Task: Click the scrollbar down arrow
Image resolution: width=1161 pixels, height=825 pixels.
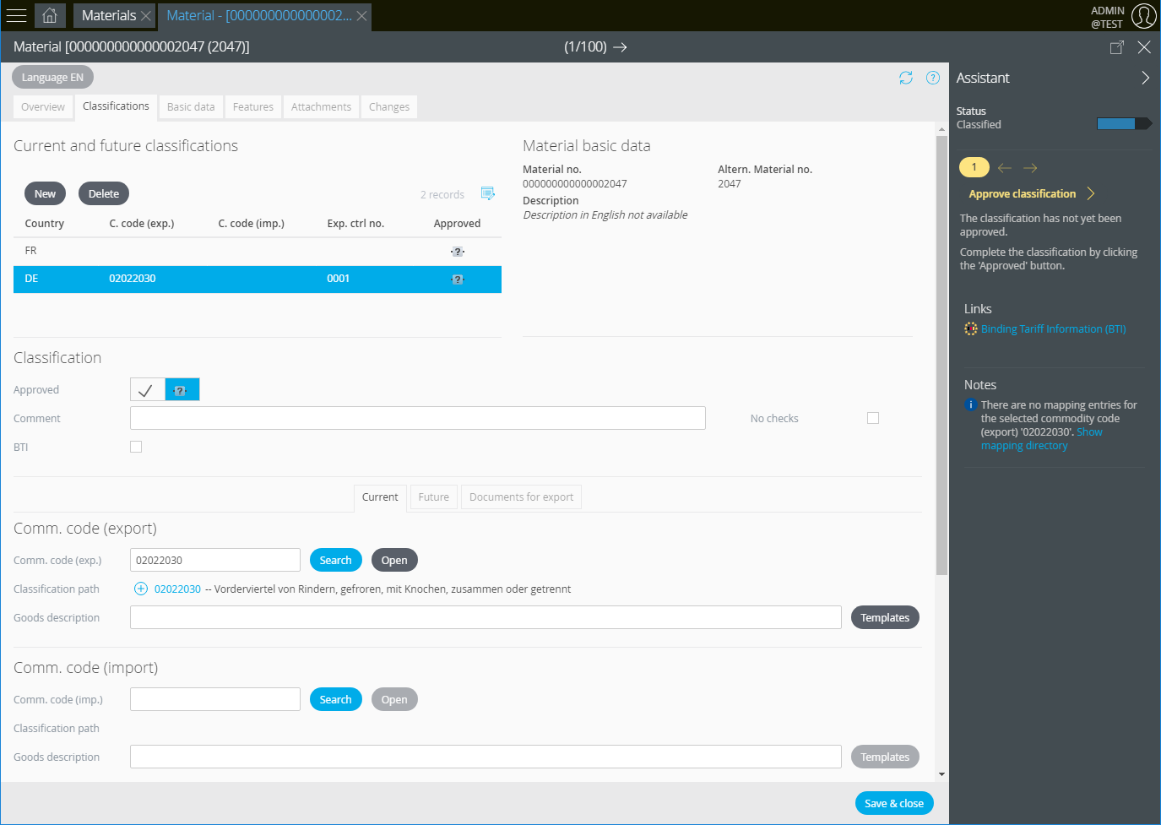Action: [x=941, y=774]
